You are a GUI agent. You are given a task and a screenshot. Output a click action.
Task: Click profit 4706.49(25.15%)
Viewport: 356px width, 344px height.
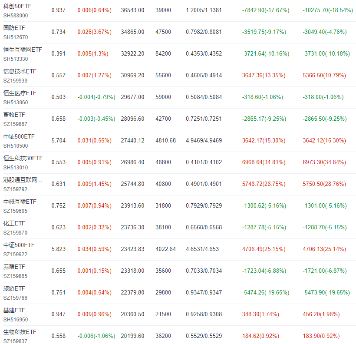pos(264,249)
